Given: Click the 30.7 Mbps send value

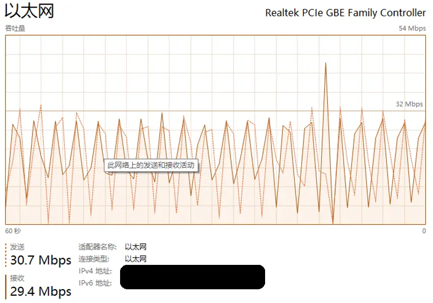Looking at the screenshot, I should (41, 260).
